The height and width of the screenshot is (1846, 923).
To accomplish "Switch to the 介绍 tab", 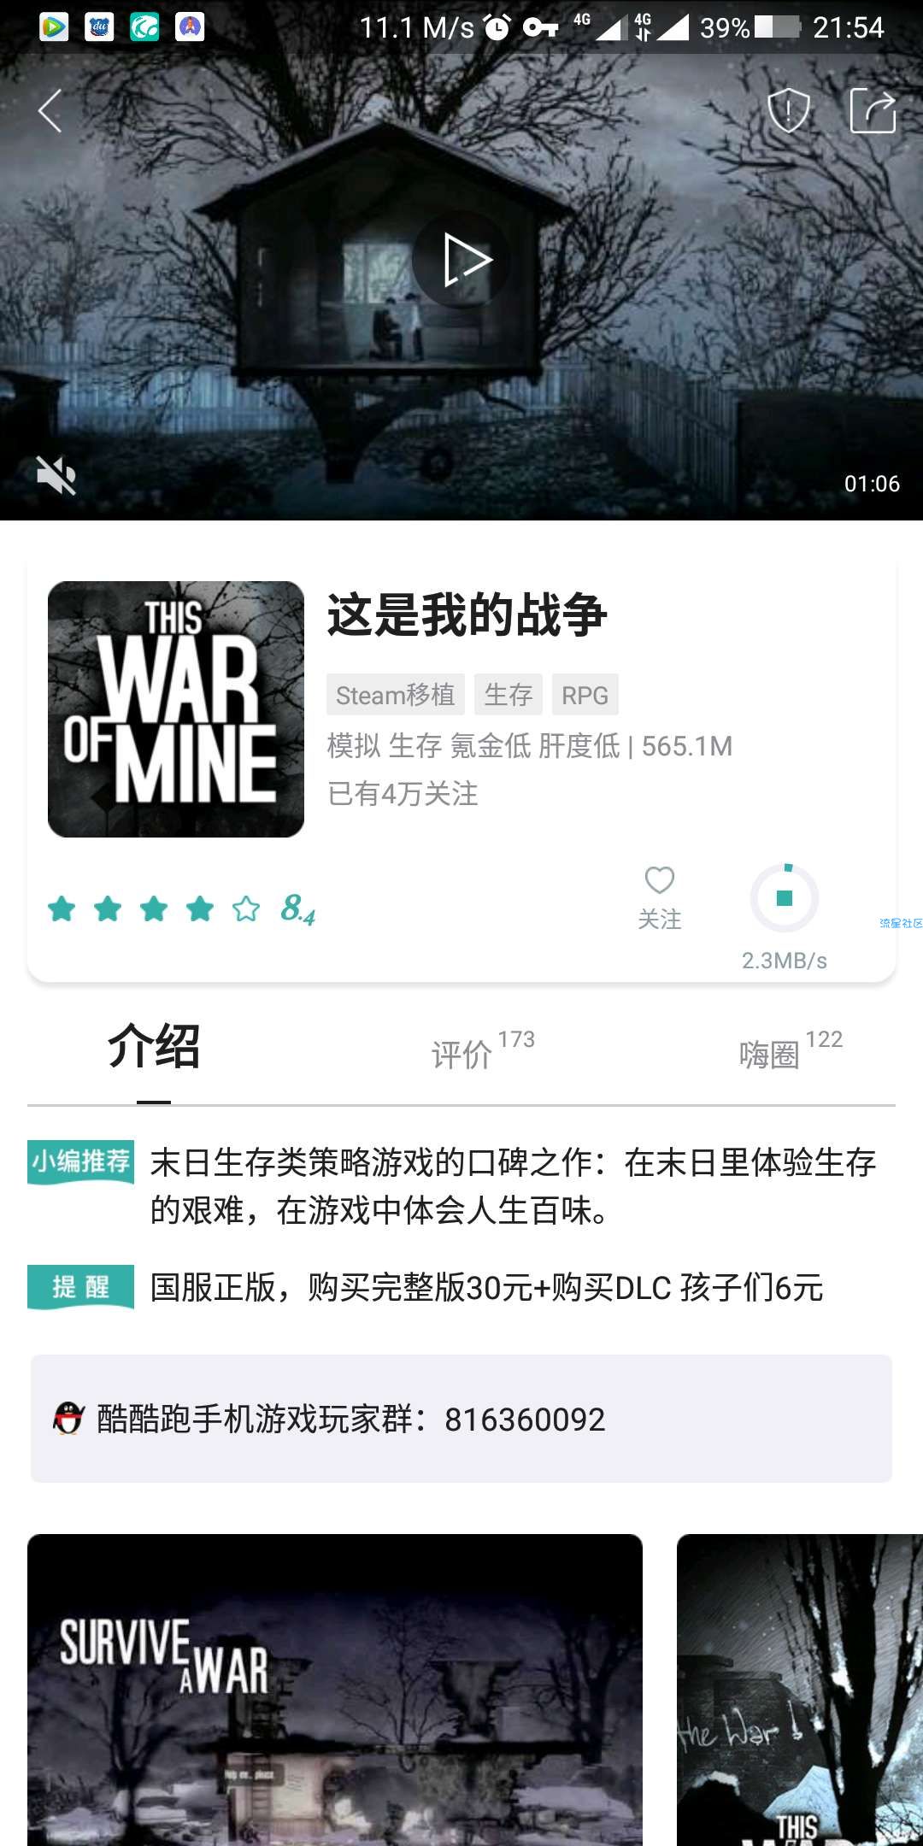I will point(154,1047).
